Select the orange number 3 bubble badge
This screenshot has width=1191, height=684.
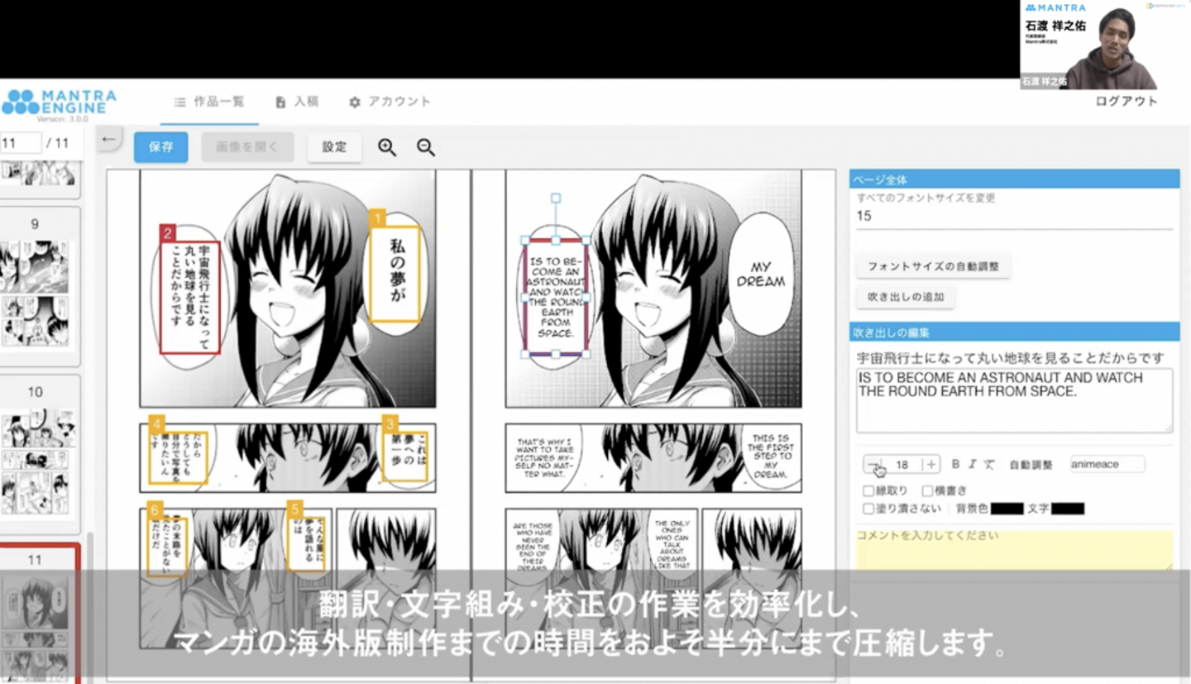click(x=390, y=423)
